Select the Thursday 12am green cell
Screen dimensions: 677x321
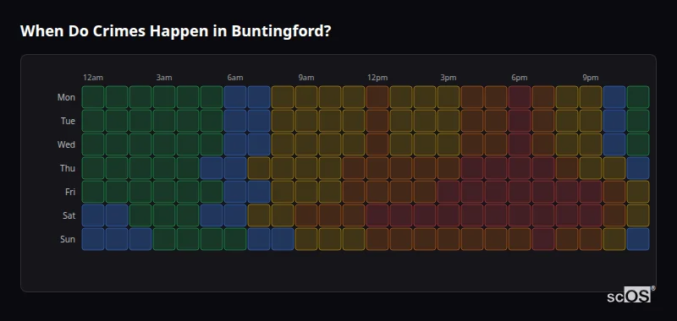tap(93, 168)
